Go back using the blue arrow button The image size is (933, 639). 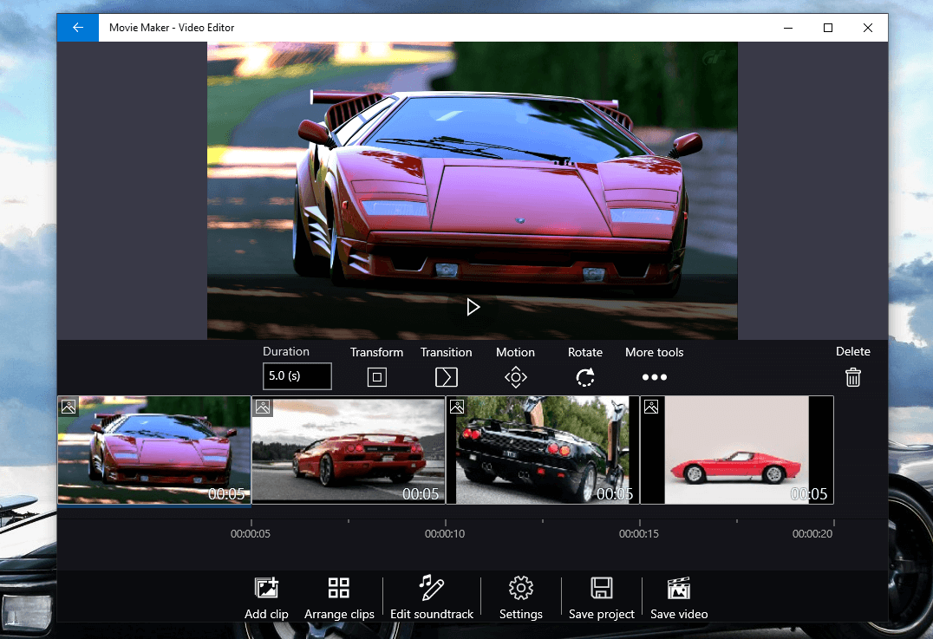(78, 28)
